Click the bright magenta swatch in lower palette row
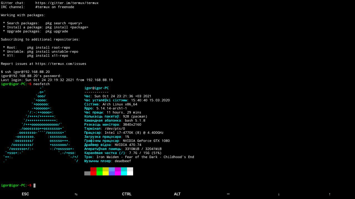This screenshot has width=355, height=199. click(x=118, y=173)
